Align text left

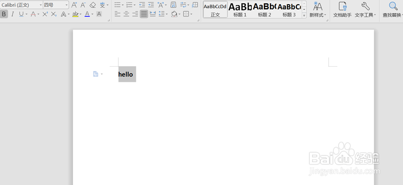[117, 14]
